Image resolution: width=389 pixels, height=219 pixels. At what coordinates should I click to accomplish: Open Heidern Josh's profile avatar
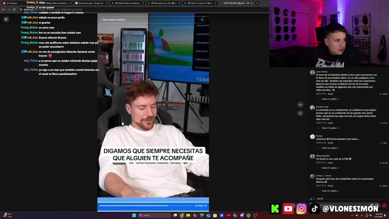pyautogui.click(x=312, y=108)
